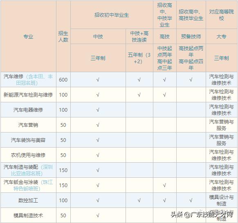Click the 高技 checkmark in 汽车钣金与涂装 row

click(164, 185)
